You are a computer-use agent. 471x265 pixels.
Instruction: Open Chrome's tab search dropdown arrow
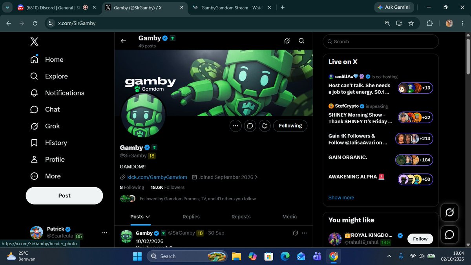(7, 7)
